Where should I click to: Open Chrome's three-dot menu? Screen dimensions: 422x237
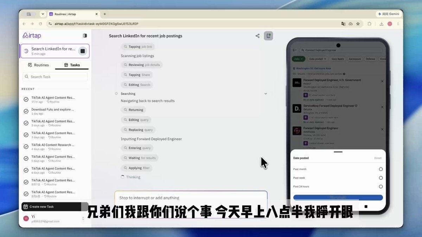[397, 24]
